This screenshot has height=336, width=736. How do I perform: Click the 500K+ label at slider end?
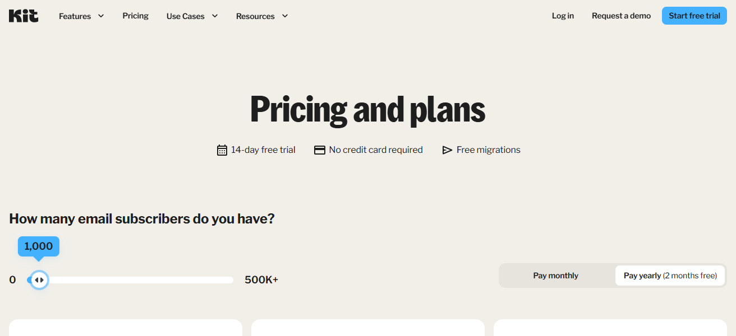(x=261, y=279)
